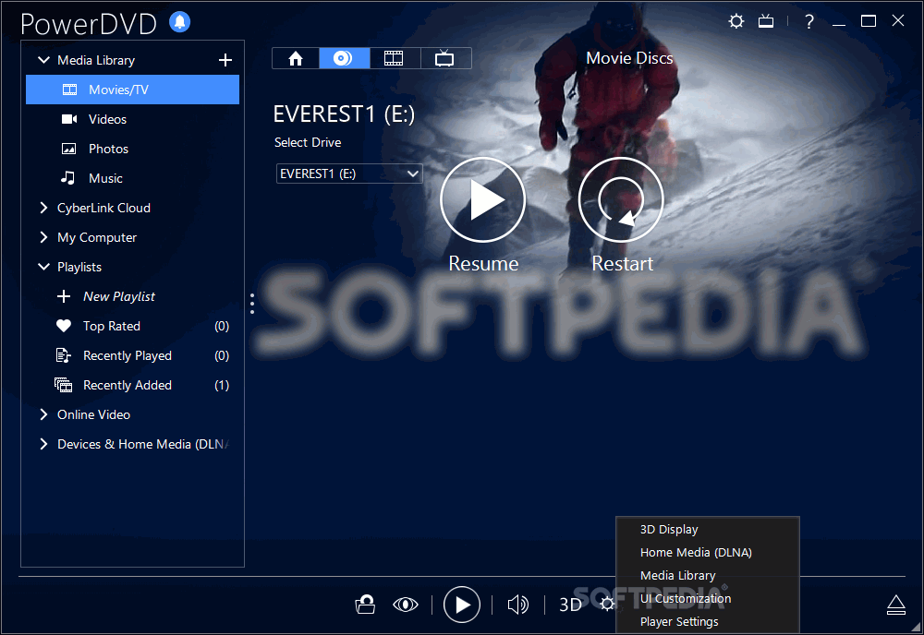Image resolution: width=924 pixels, height=635 pixels.
Task: Click the bottom bar settings gear icon
Action: pos(607,604)
